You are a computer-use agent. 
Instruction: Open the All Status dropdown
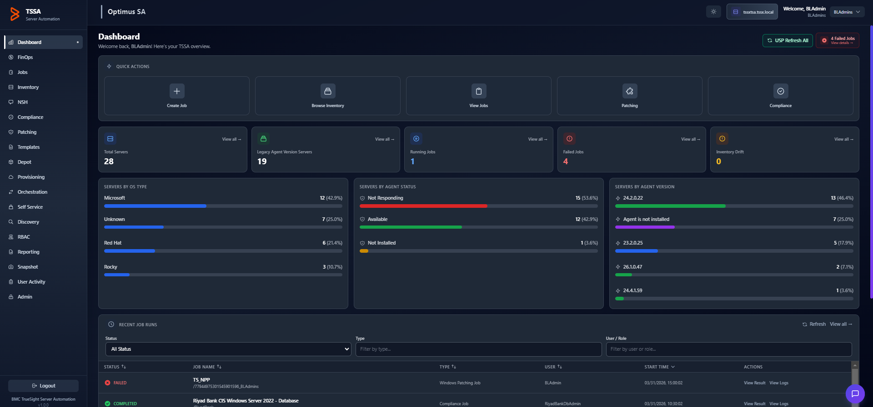click(x=228, y=349)
